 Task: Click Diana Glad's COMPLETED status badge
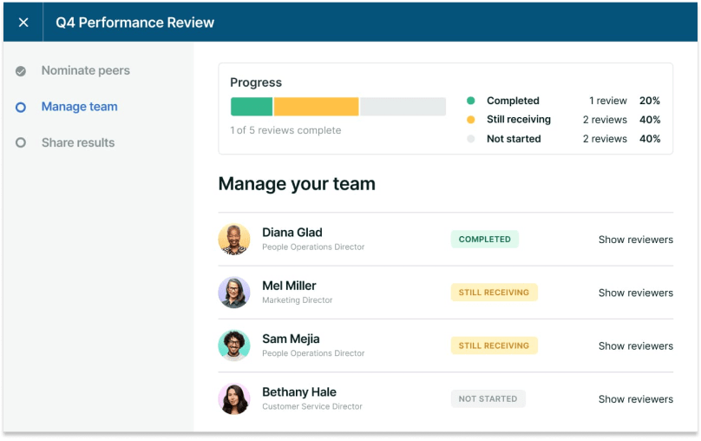click(x=484, y=240)
